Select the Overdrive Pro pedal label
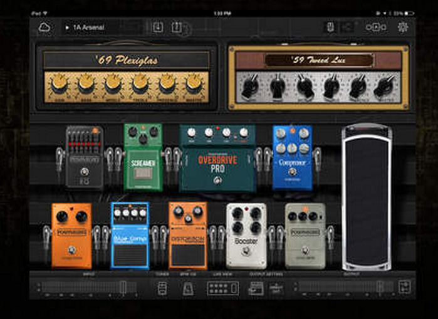This screenshot has height=319, width=438. (217, 164)
